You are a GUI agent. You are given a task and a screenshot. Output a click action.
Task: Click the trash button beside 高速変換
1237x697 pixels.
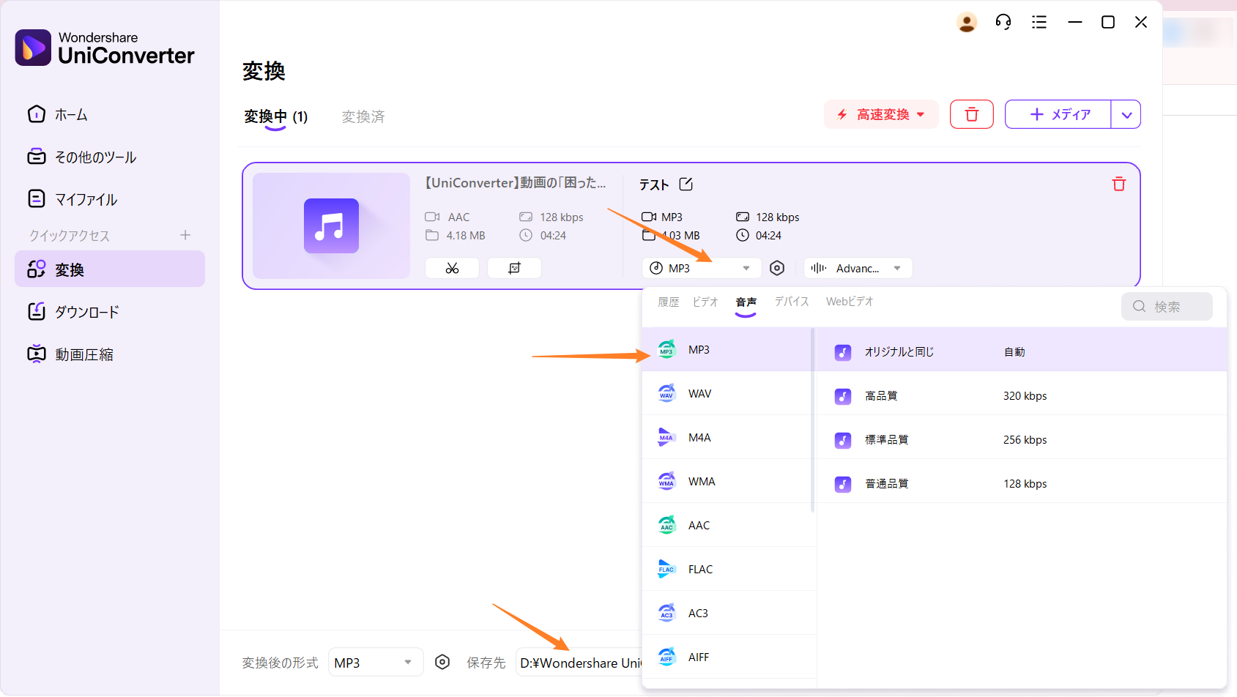click(972, 114)
